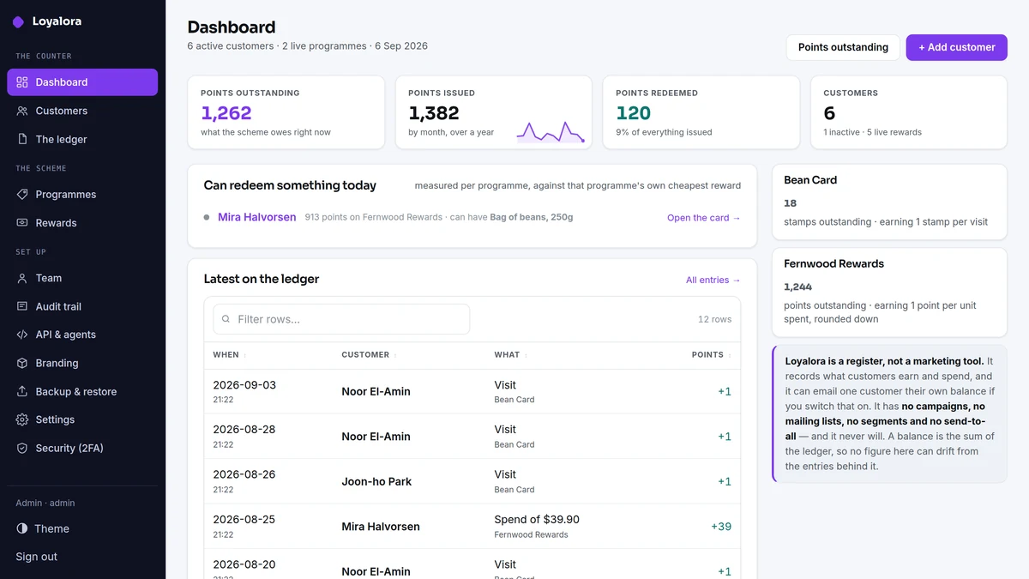1029x579 pixels.
Task: Click the Points issued sparkline chart
Action: pyautogui.click(x=551, y=132)
